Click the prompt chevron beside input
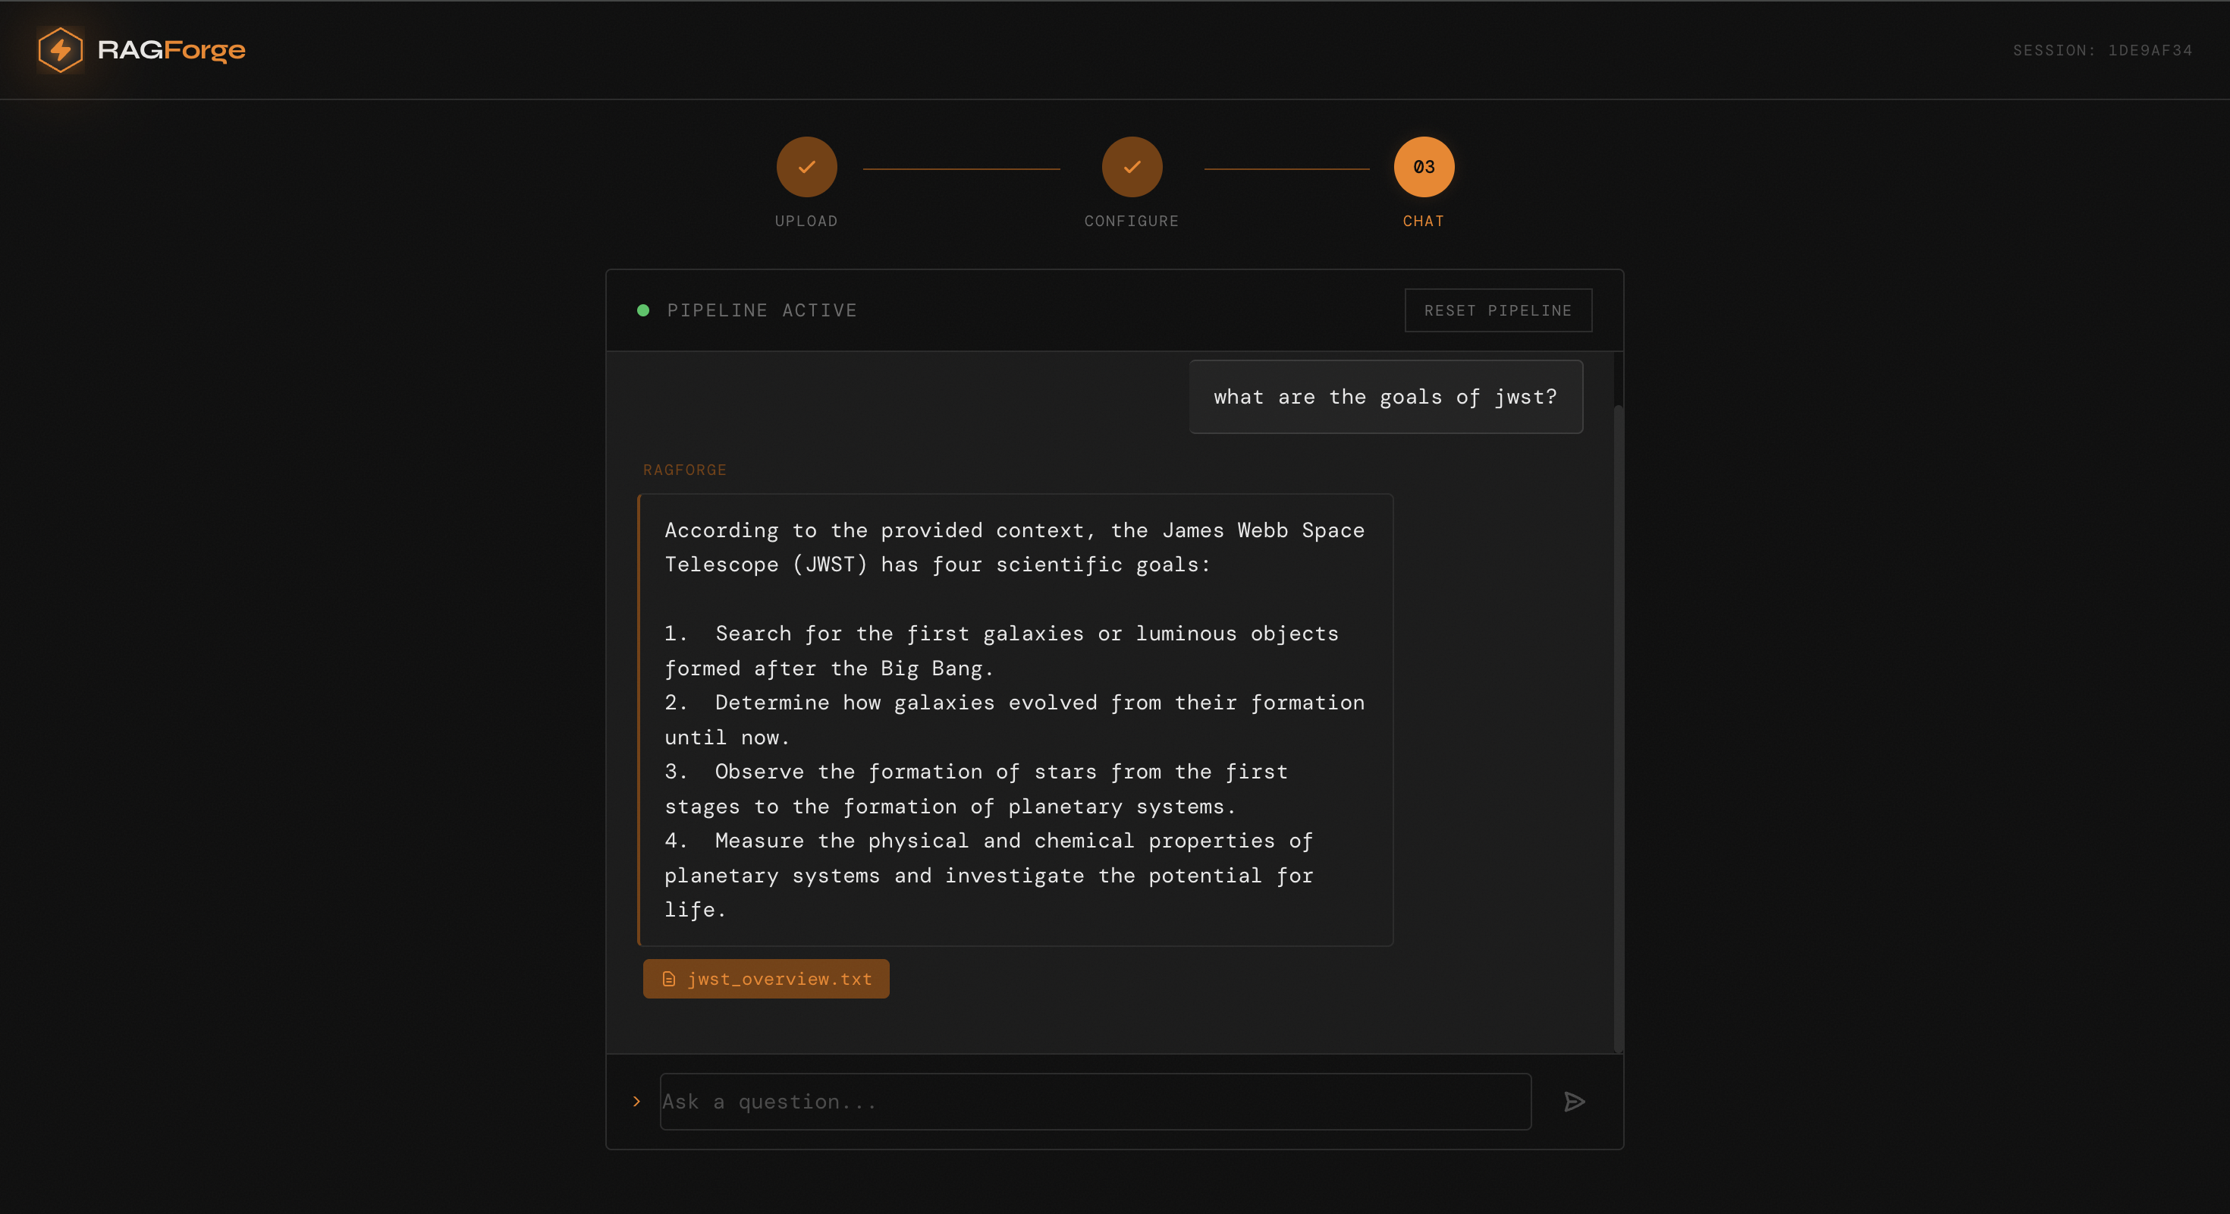The image size is (2230, 1214). pyautogui.click(x=637, y=1102)
